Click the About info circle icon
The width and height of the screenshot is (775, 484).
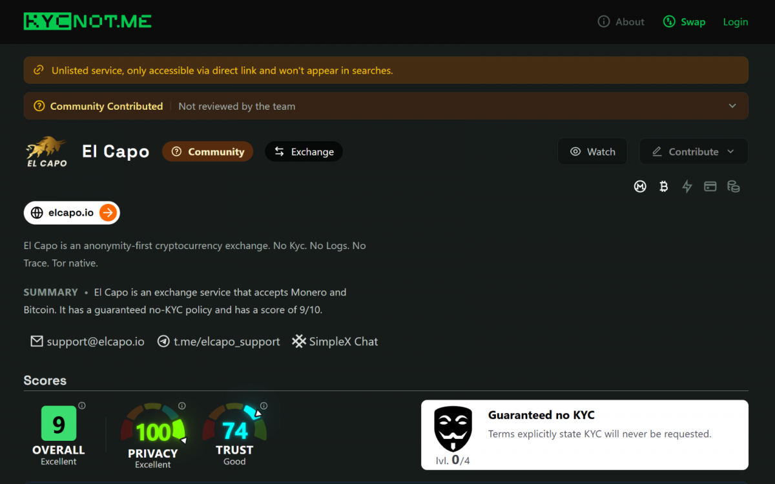[x=604, y=22]
